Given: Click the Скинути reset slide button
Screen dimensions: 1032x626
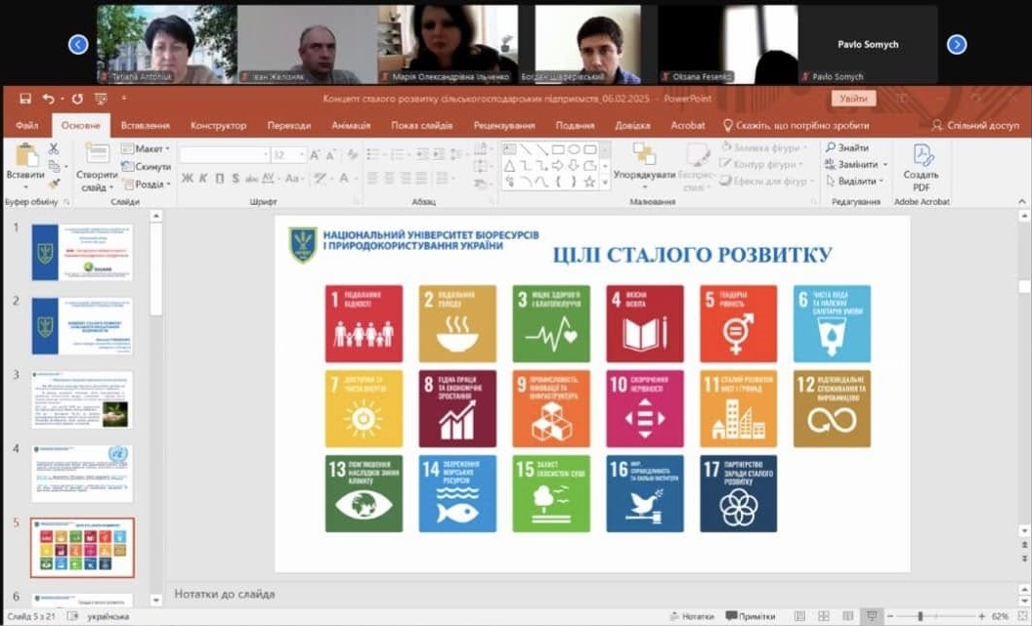Looking at the screenshot, I should (147, 166).
